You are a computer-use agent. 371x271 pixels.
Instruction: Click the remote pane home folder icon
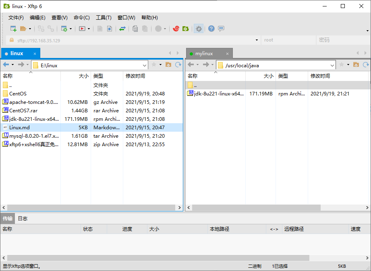(356, 64)
